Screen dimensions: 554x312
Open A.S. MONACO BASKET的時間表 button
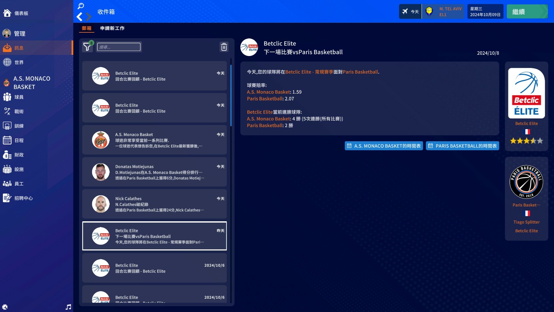[384, 146]
